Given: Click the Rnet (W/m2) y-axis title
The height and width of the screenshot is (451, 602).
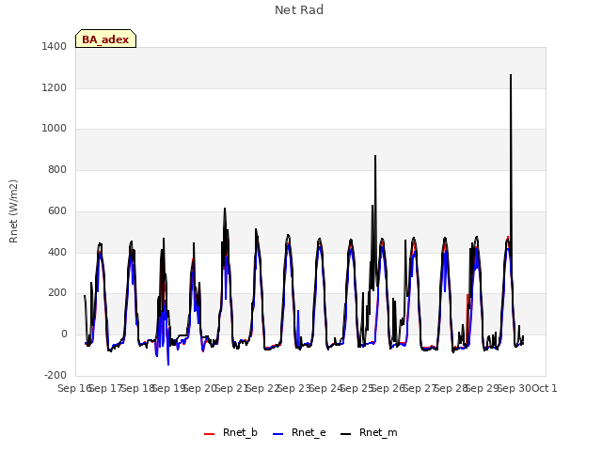Looking at the screenshot, I should 13,211.
